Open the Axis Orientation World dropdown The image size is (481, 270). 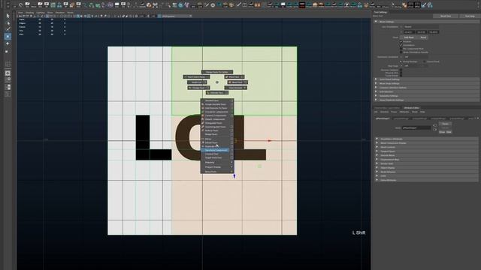(421, 27)
